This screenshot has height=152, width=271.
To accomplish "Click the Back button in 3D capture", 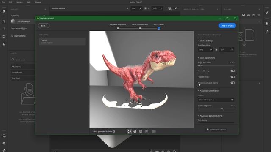I will (x=43, y=26).
